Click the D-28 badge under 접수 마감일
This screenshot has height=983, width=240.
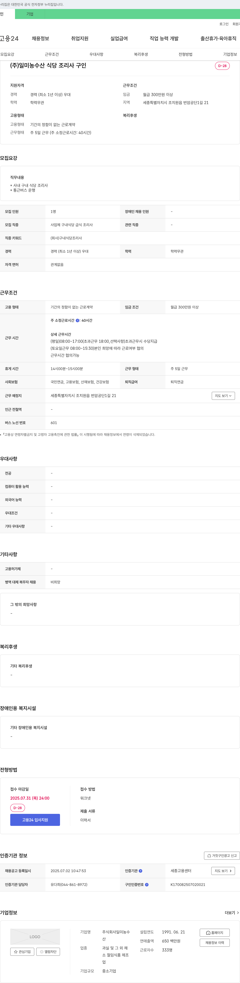(x=17, y=808)
